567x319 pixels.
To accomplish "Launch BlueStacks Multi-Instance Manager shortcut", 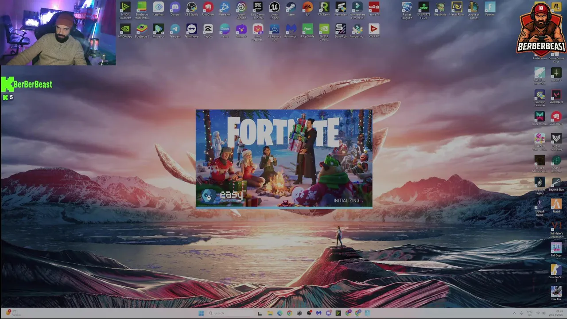I will click(x=142, y=11).
